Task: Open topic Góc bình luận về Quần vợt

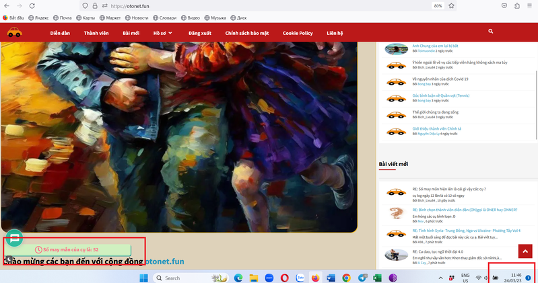Action: pos(441,95)
